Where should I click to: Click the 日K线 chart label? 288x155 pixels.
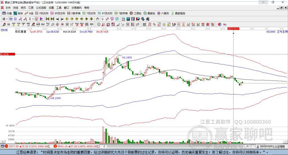click(4, 30)
